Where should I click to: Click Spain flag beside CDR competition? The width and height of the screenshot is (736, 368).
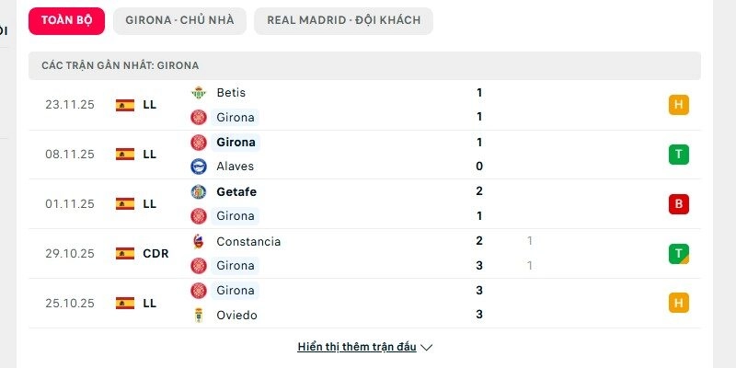[x=125, y=253]
